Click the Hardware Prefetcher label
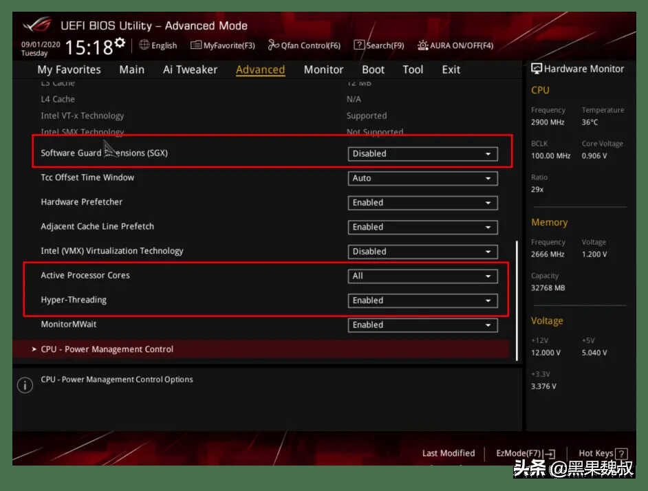The width and height of the screenshot is (648, 491). point(81,201)
